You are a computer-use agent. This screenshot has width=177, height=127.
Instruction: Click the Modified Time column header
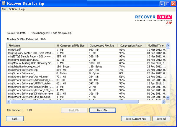[155, 46]
